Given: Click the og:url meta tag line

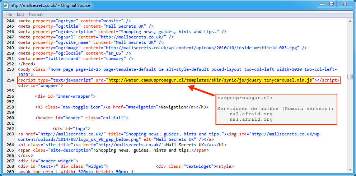Looking at the screenshot, I should pos(96,37).
